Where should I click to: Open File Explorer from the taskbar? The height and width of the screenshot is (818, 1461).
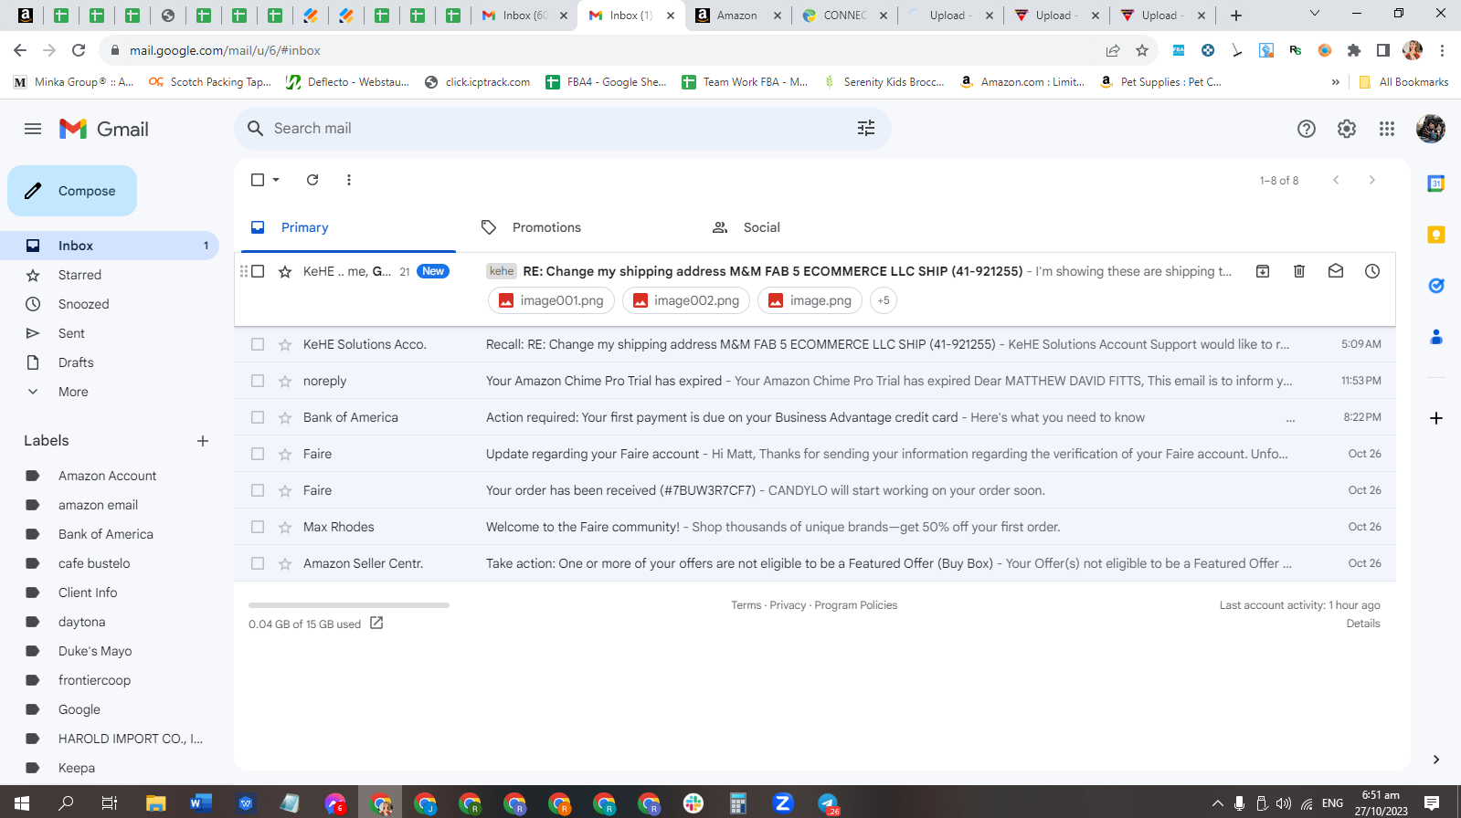(156, 803)
